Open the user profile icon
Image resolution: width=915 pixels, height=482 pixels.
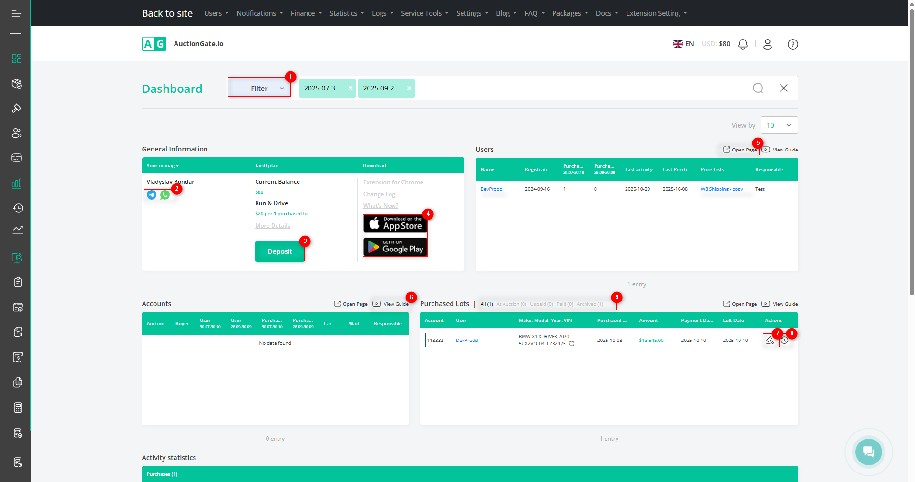click(767, 44)
